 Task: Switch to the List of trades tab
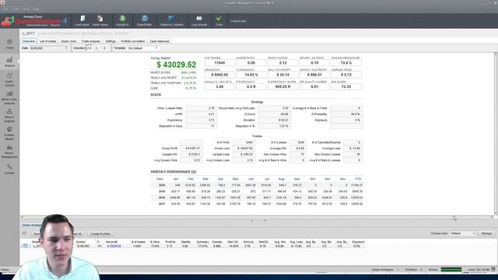tap(48, 41)
